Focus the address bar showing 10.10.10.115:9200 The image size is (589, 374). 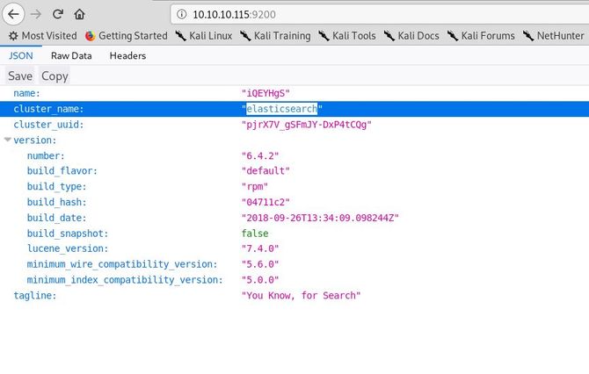click(380, 14)
